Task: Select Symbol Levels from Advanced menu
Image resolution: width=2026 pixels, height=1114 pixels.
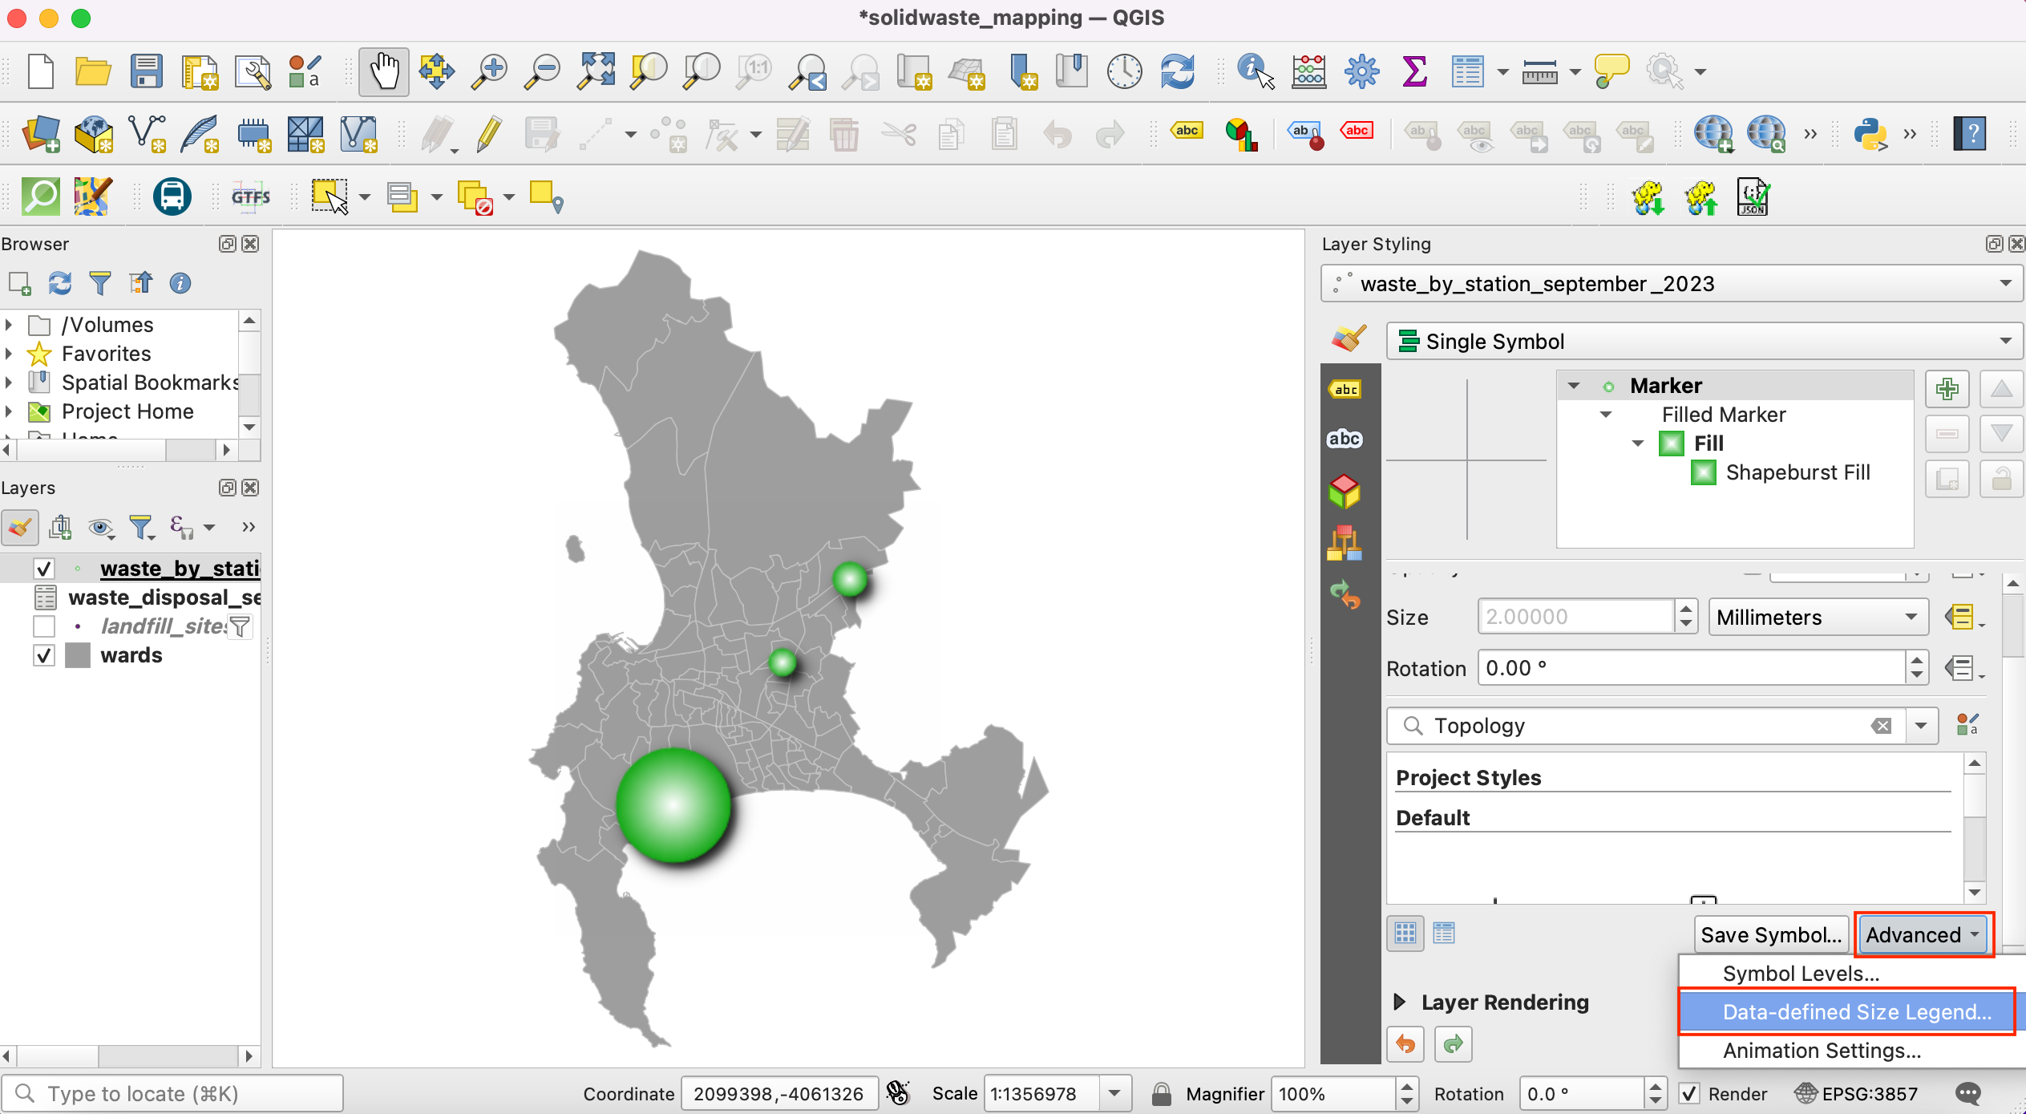Action: click(x=1801, y=974)
